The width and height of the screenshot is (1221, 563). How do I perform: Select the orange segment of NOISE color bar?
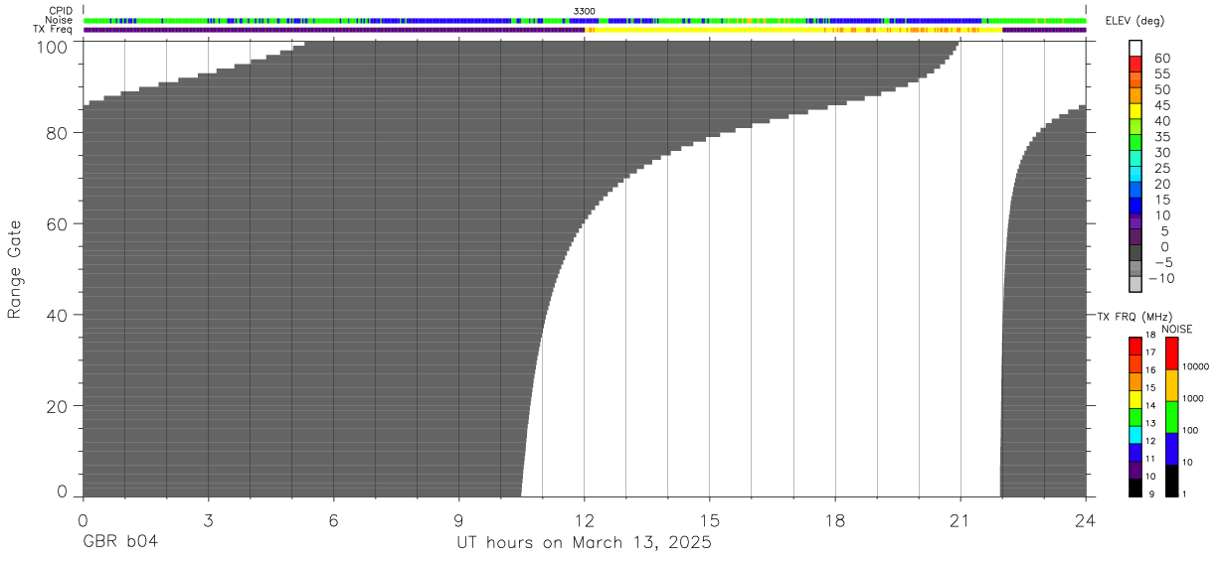click(1171, 385)
